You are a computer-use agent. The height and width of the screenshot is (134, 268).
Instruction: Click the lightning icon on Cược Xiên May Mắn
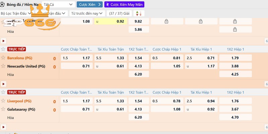(x=108, y=4)
